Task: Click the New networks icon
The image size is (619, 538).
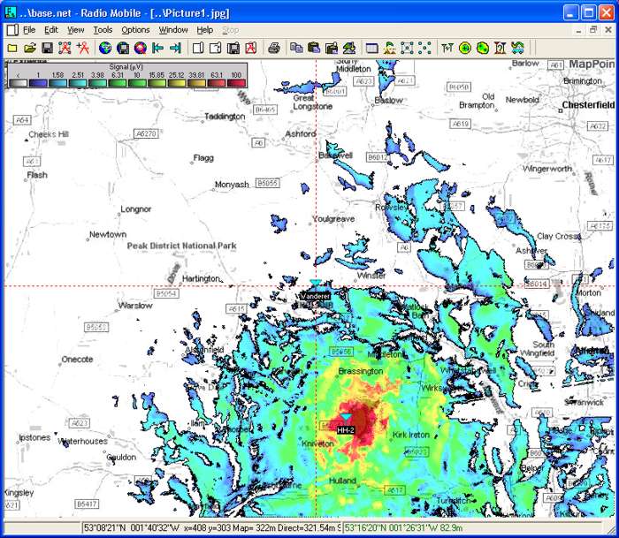Action: pyautogui.click(x=12, y=47)
